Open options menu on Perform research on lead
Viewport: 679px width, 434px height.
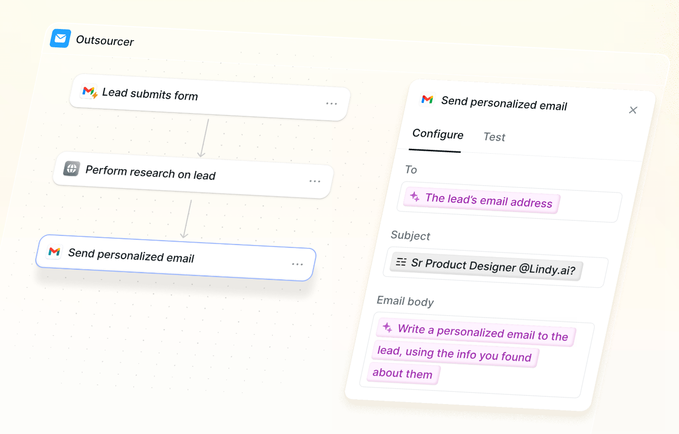315,181
